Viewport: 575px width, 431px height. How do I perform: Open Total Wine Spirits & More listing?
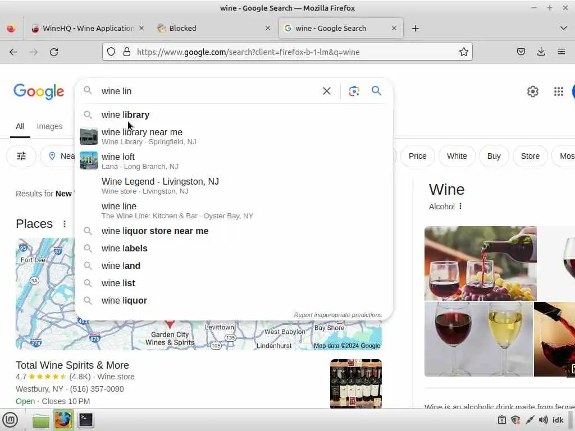[72, 365]
